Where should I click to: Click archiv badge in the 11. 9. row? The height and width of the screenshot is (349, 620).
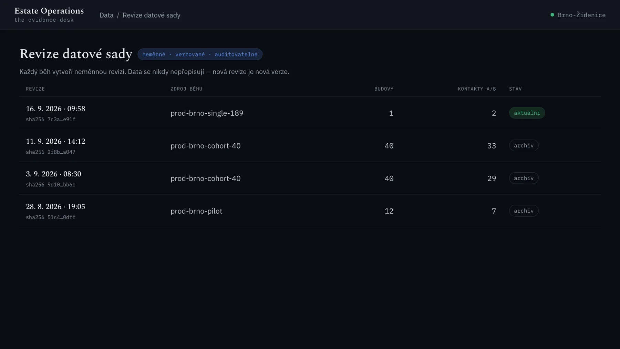pyautogui.click(x=524, y=145)
